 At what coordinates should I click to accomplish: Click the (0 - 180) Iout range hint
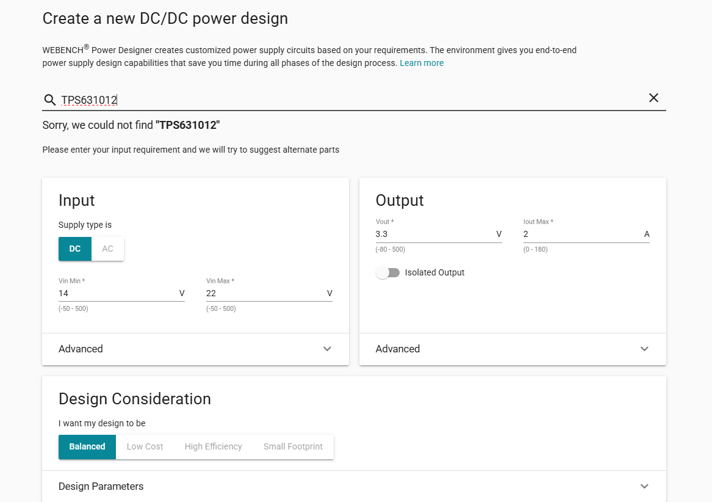point(535,249)
